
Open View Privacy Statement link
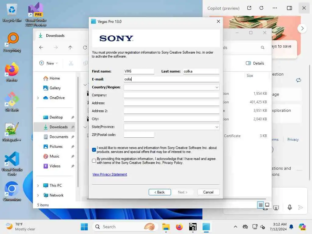click(110, 174)
